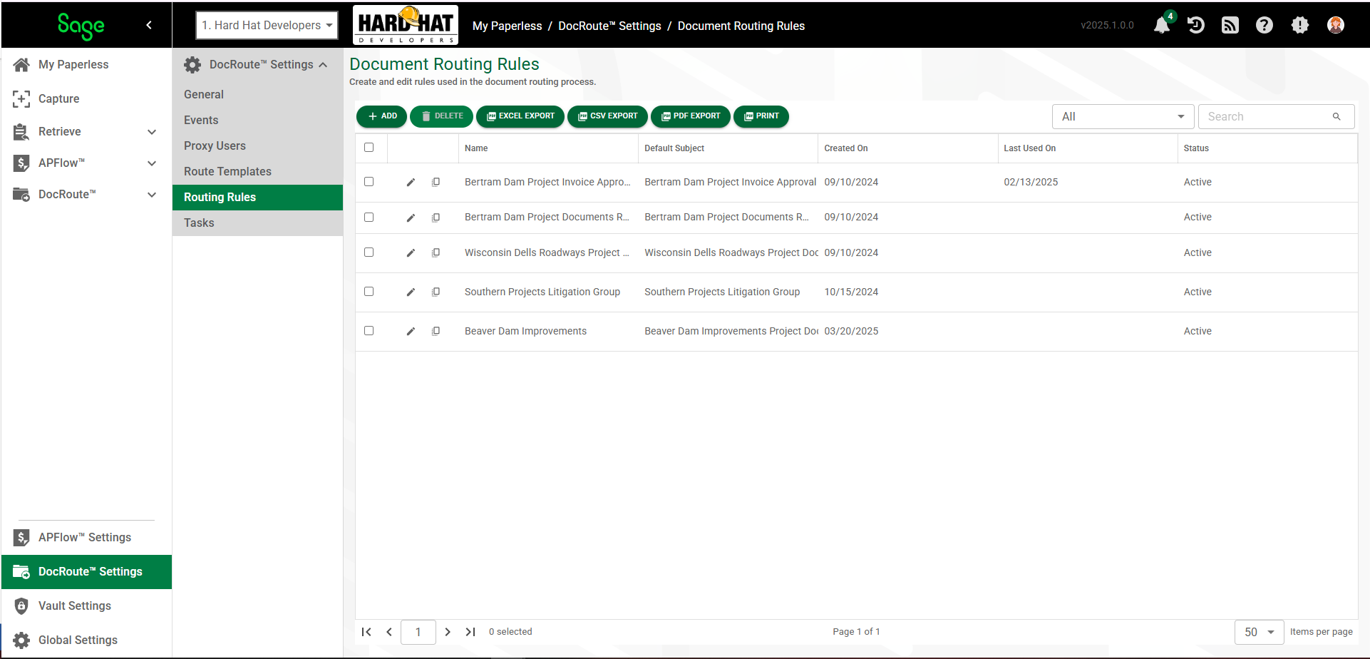Open the user profile avatar
The width and height of the screenshot is (1370, 659).
(x=1336, y=25)
